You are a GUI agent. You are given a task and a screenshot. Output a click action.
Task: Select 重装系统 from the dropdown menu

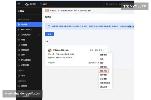pos(103,71)
